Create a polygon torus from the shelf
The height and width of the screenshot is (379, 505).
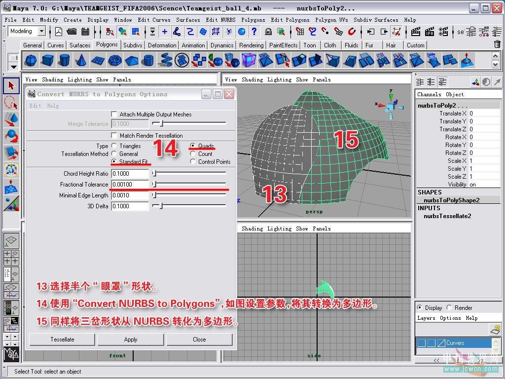pyautogui.click(x=114, y=60)
